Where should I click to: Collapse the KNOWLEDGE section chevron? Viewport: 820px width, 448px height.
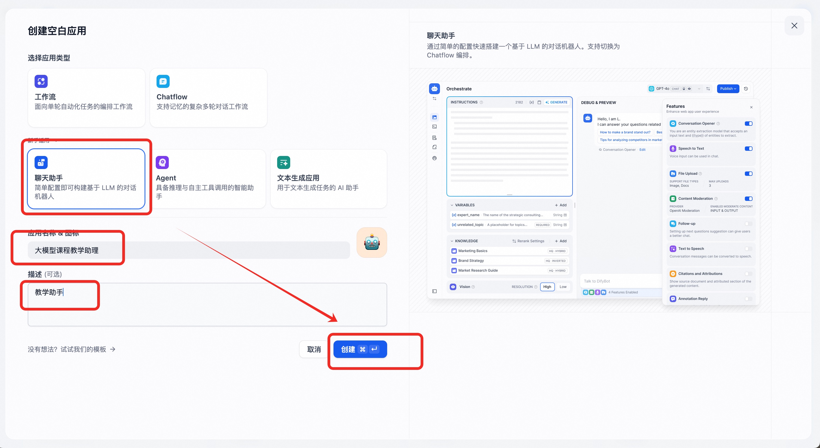pos(452,241)
